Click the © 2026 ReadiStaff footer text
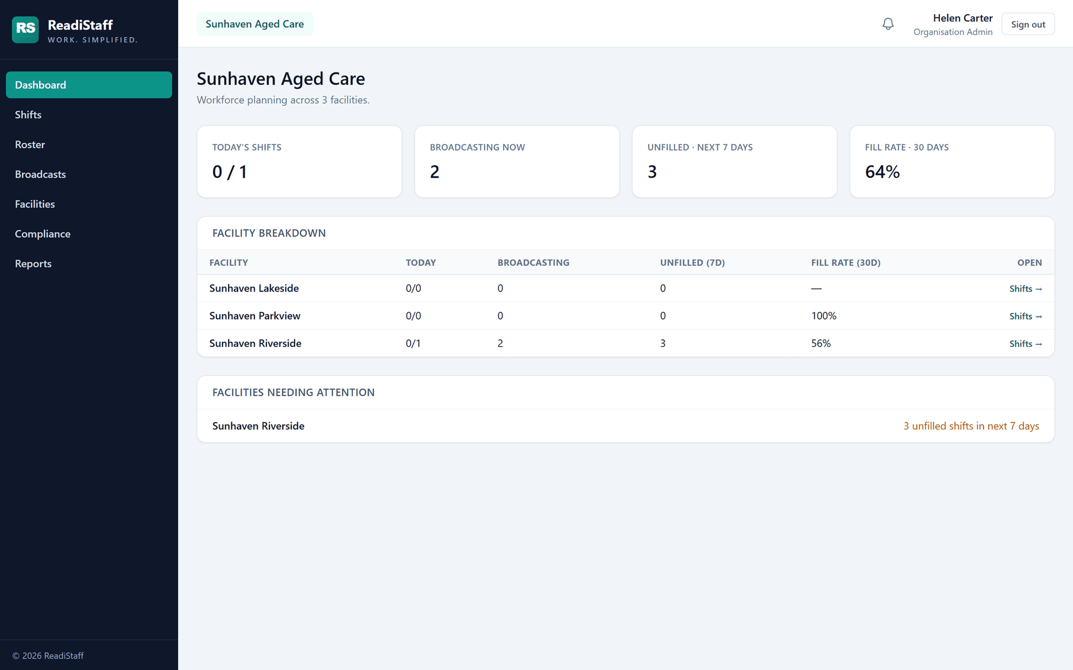The image size is (1073, 670). coord(48,655)
